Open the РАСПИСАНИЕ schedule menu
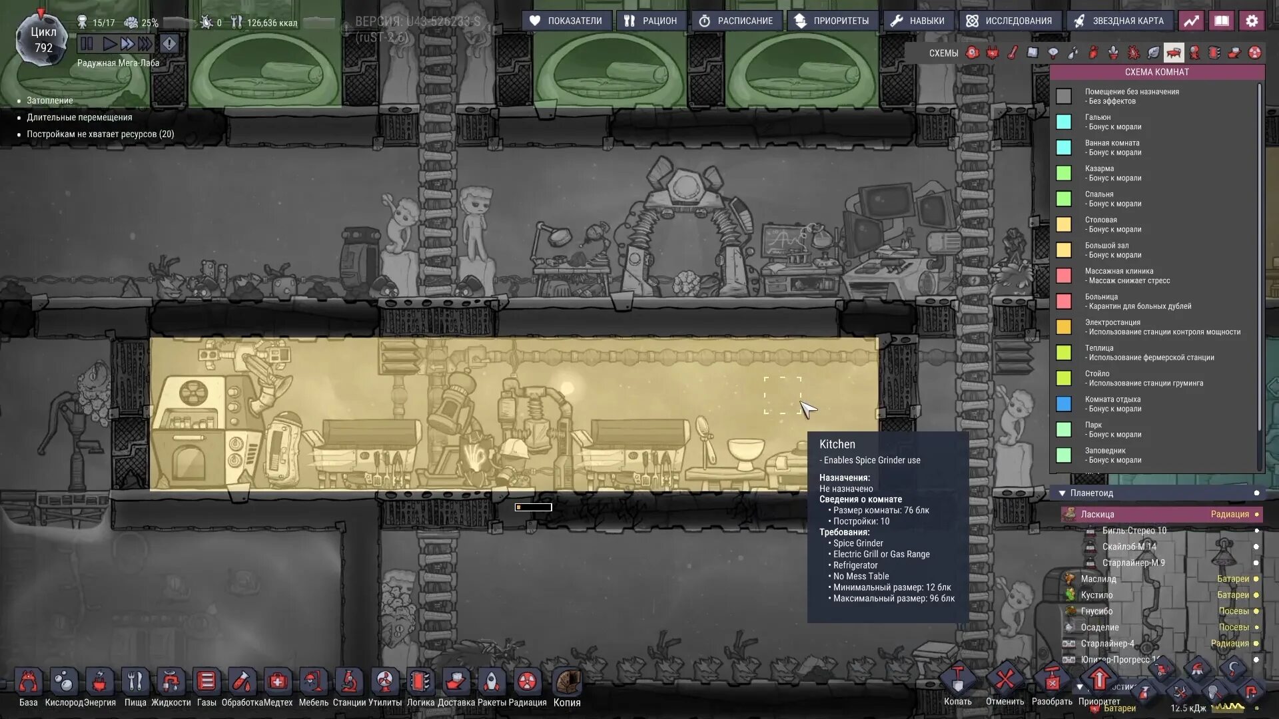This screenshot has width=1279, height=719. (x=735, y=21)
